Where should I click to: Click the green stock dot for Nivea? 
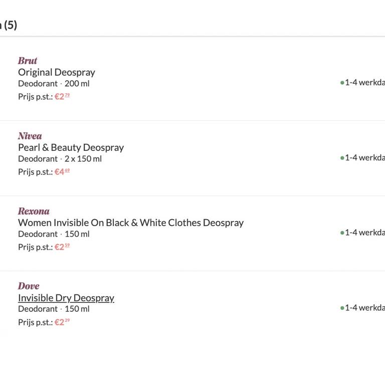coord(342,158)
